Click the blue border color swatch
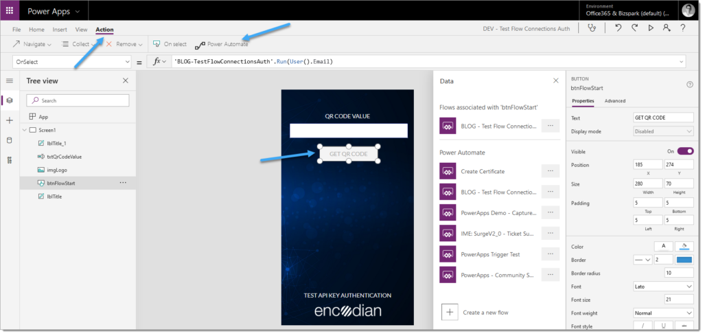The height and width of the screenshot is (334, 703). 684,260
